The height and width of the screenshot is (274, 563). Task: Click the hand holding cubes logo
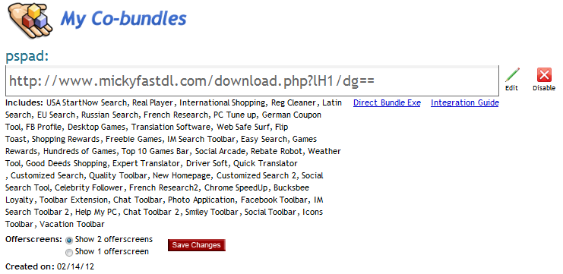30,20
